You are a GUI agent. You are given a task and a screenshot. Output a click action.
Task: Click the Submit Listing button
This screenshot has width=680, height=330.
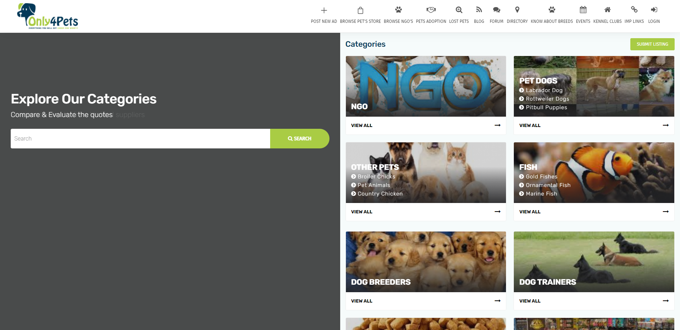652,44
